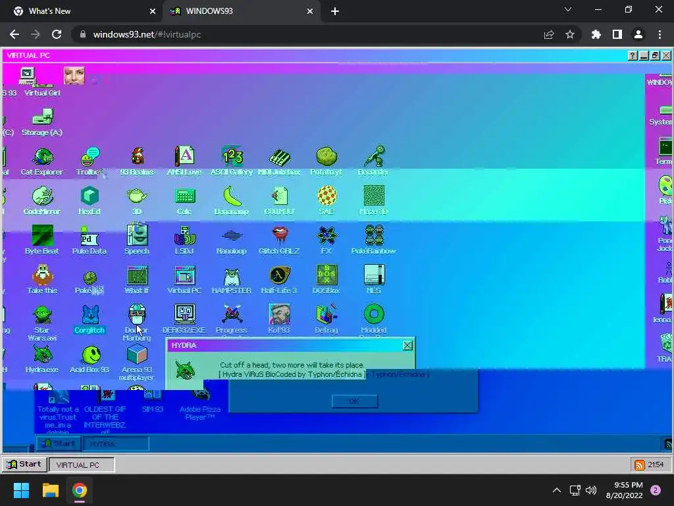Select the WINDOWS93 browser tab
Screen dimensions: 674x506
(x=241, y=11)
